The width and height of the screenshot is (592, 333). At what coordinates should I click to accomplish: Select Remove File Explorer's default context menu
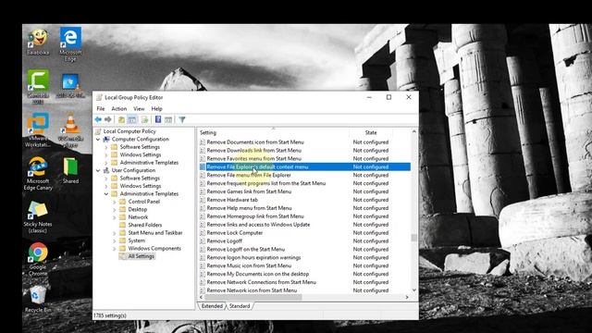click(304, 166)
